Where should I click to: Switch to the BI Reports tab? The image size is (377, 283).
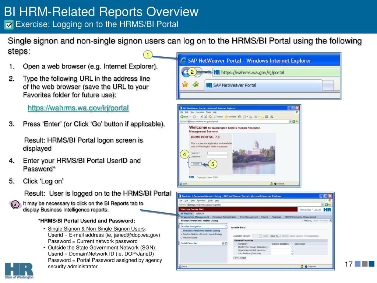[x=187, y=213]
